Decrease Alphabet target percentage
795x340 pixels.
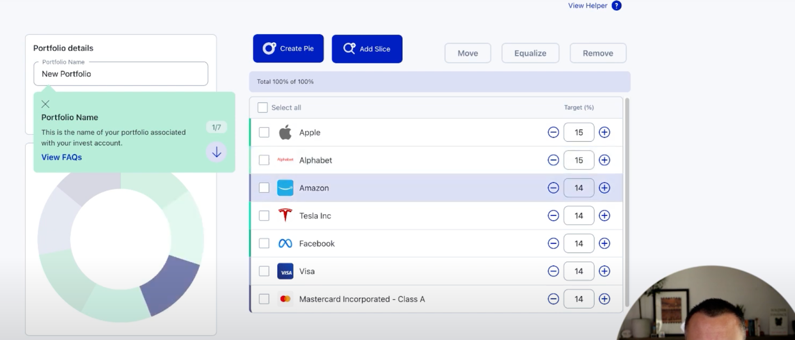(x=553, y=160)
